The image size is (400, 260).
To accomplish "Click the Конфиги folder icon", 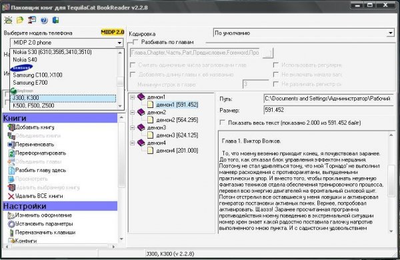I will (11, 241).
